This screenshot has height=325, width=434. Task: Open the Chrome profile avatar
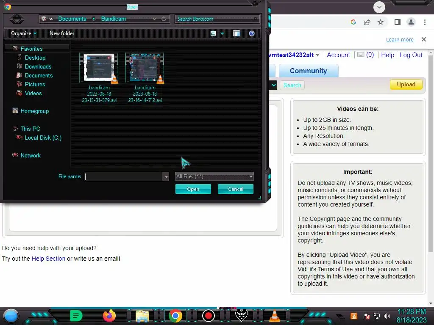click(411, 22)
